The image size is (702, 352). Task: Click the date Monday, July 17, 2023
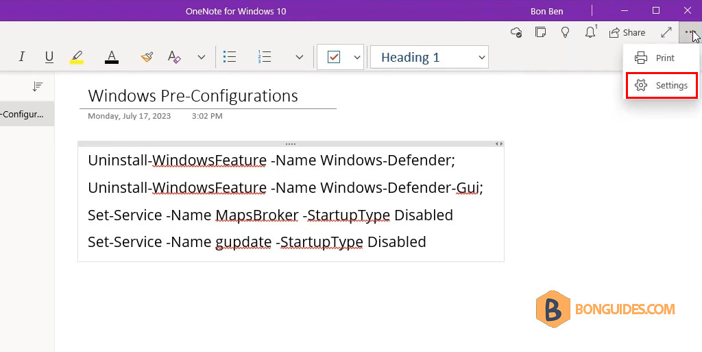(130, 116)
